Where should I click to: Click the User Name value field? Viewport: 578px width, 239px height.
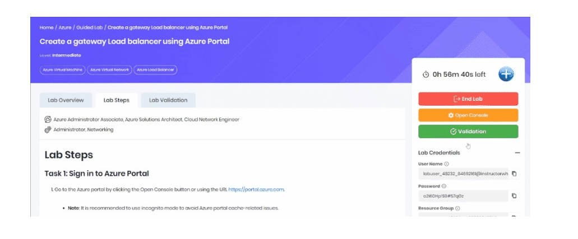(x=464, y=174)
